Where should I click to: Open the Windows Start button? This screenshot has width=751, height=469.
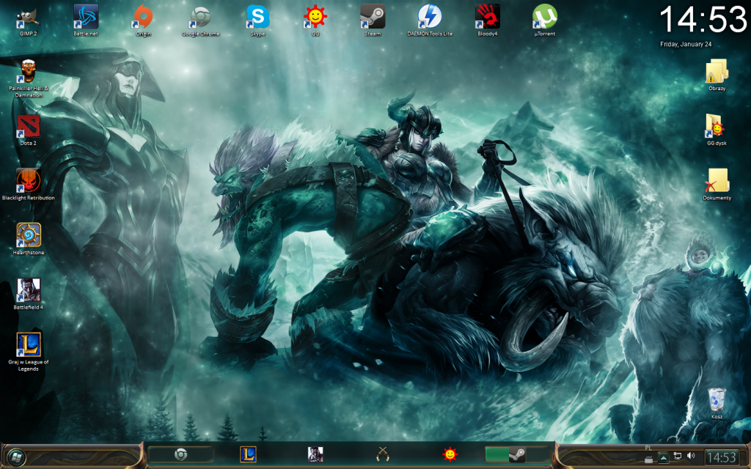point(16,457)
